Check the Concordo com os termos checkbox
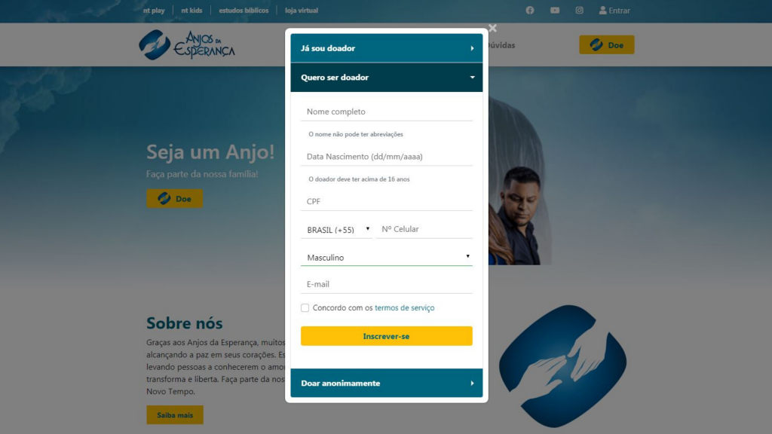772x434 pixels. coord(305,307)
